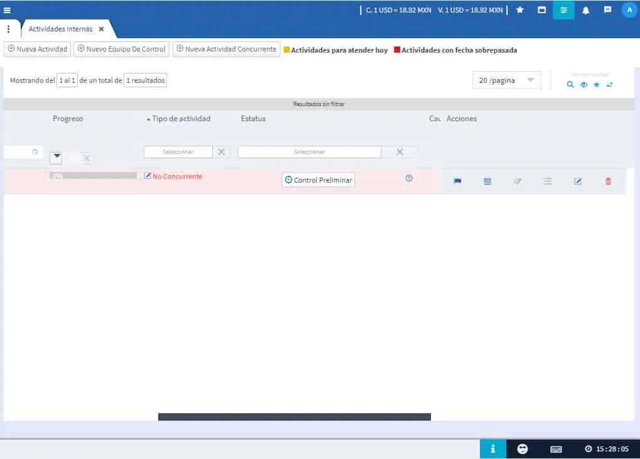This screenshot has width=640, height=459.
Task: Open the notifications bell
Action: click(x=585, y=10)
